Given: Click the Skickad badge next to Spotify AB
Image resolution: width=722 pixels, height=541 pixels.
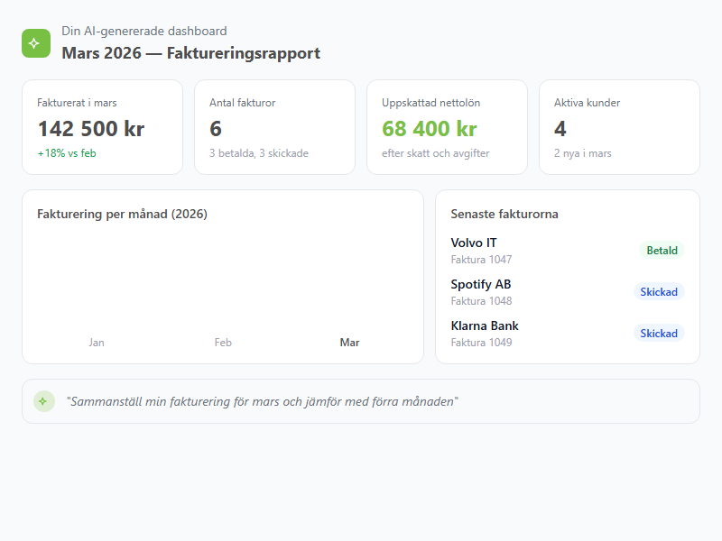Looking at the screenshot, I should tap(659, 291).
